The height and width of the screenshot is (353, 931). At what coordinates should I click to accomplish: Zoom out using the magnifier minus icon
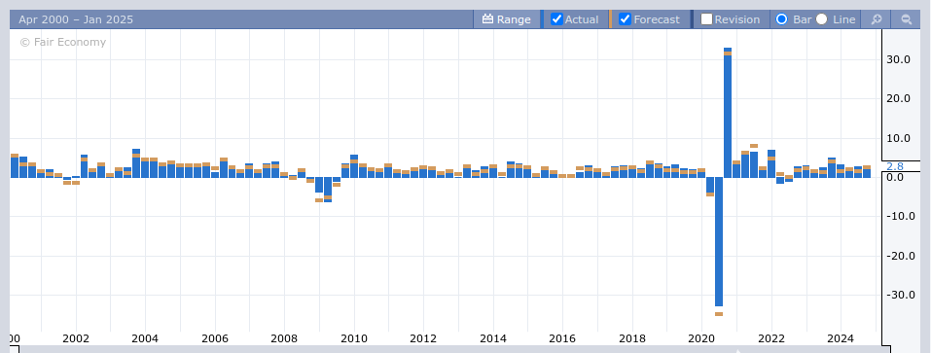coord(906,19)
